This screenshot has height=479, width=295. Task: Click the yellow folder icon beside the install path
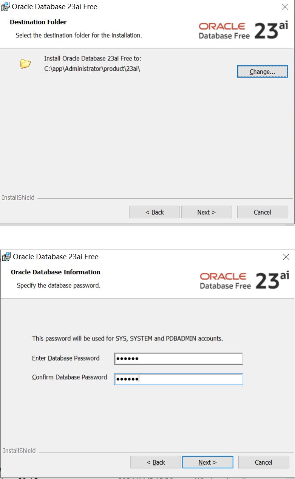(x=25, y=64)
